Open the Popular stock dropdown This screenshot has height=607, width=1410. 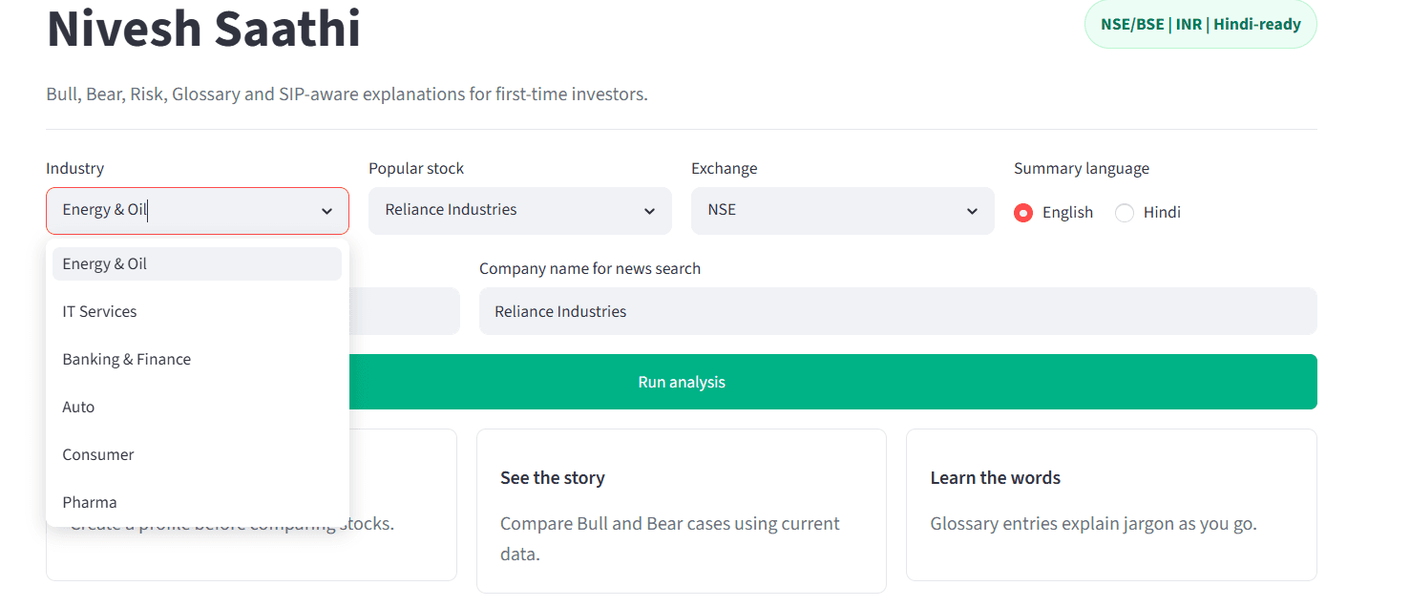[x=520, y=211]
